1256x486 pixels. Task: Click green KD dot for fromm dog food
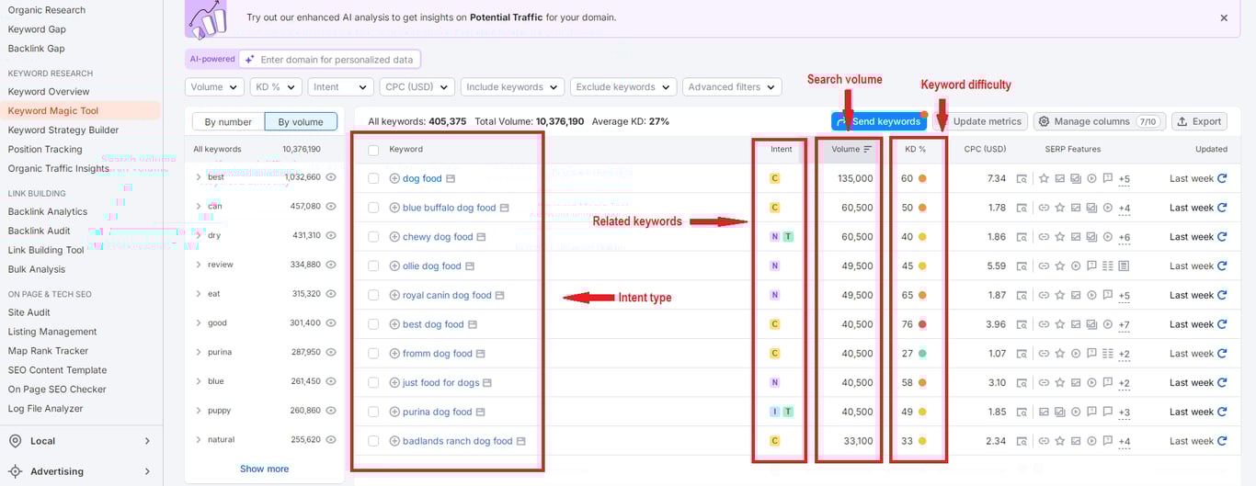point(922,354)
